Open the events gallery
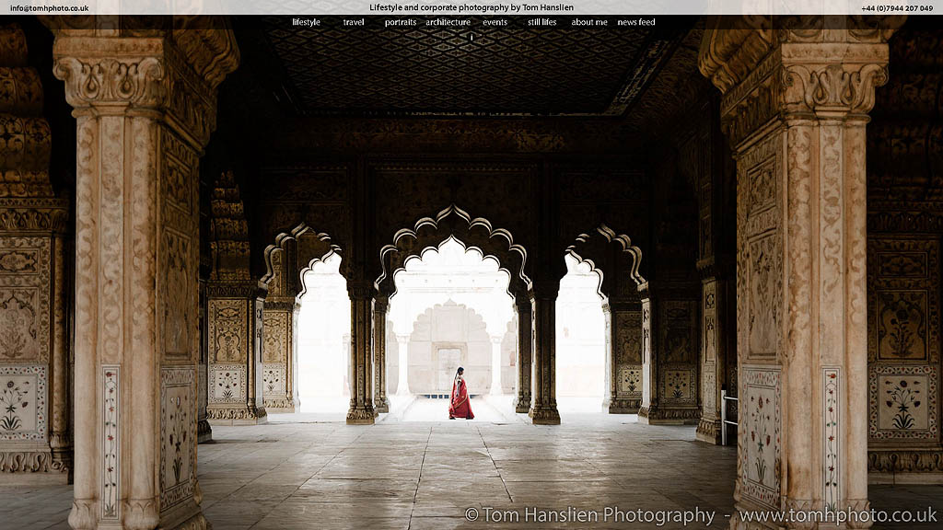The width and height of the screenshot is (943, 530). point(495,22)
